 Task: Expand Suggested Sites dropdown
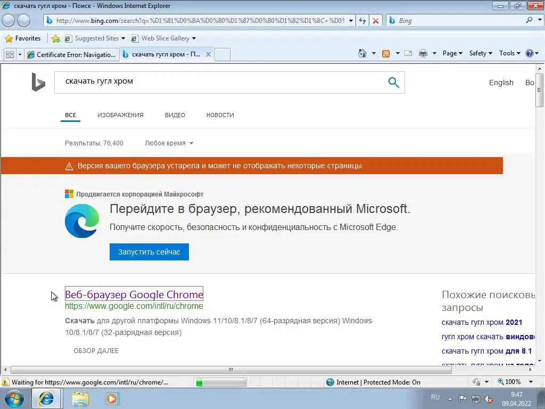[123, 38]
